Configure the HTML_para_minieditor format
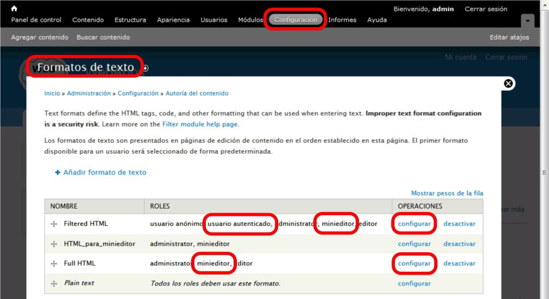Image resolution: width=549 pixels, height=299 pixels. click(414, 244)
